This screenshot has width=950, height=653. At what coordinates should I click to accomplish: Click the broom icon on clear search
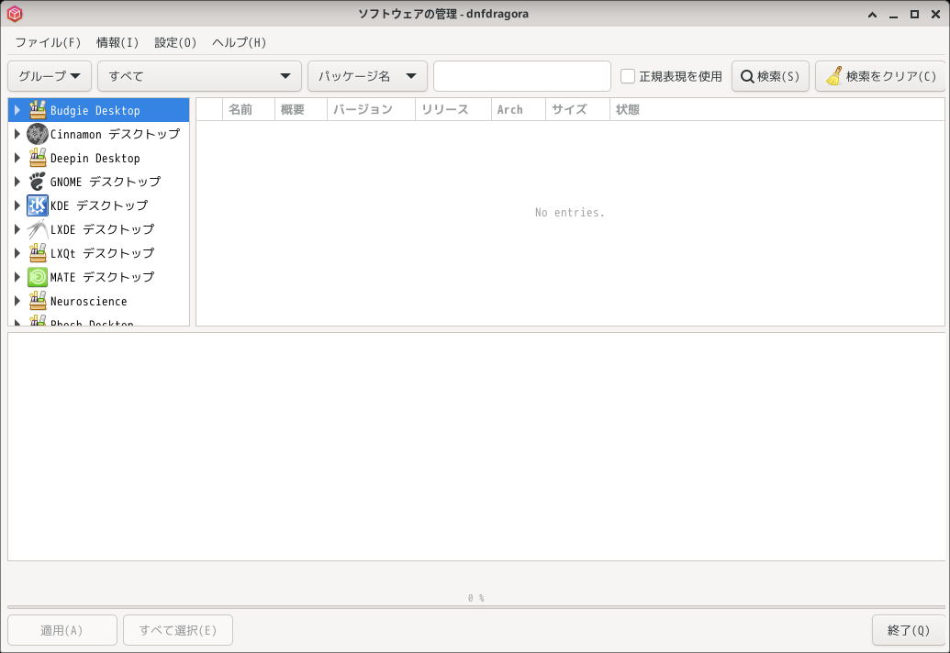(x=834, y=75)
